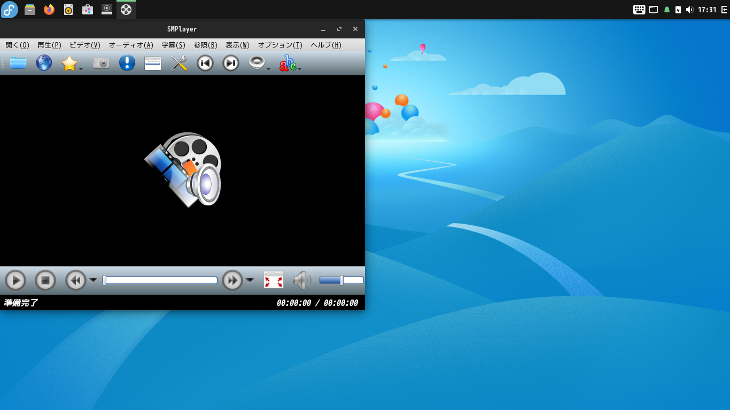
Task: Open the 再生(P) menu
Action: (x=50, y=45)
